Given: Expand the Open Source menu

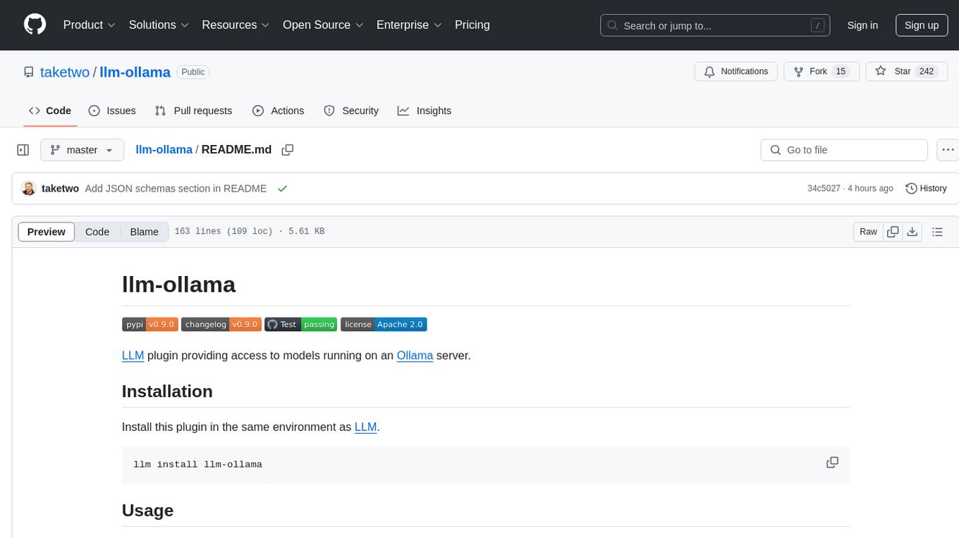Looking at the screenshot, I should pyautogui.click(x=323, y=25).
